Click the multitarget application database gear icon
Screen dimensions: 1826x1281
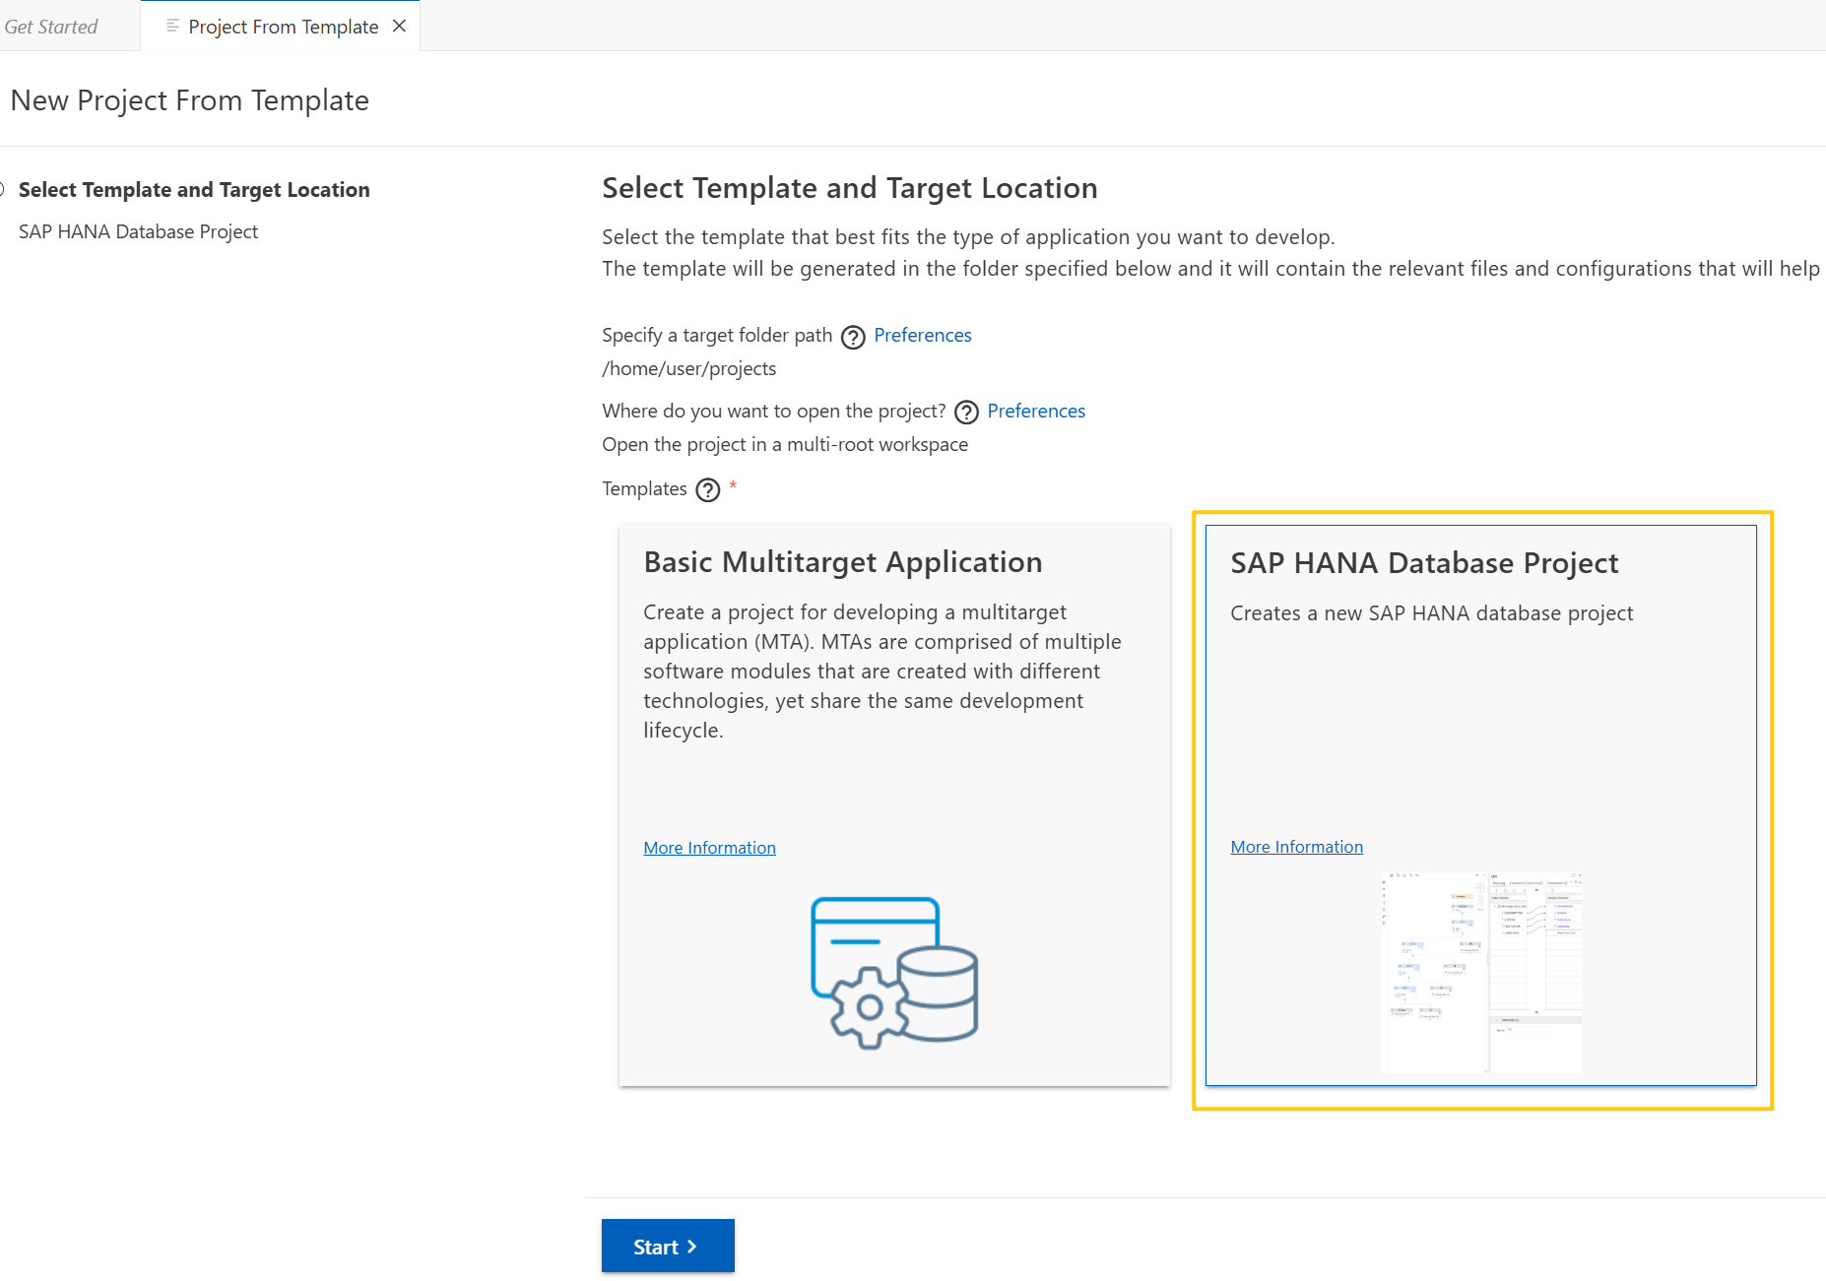click(894, 972)
